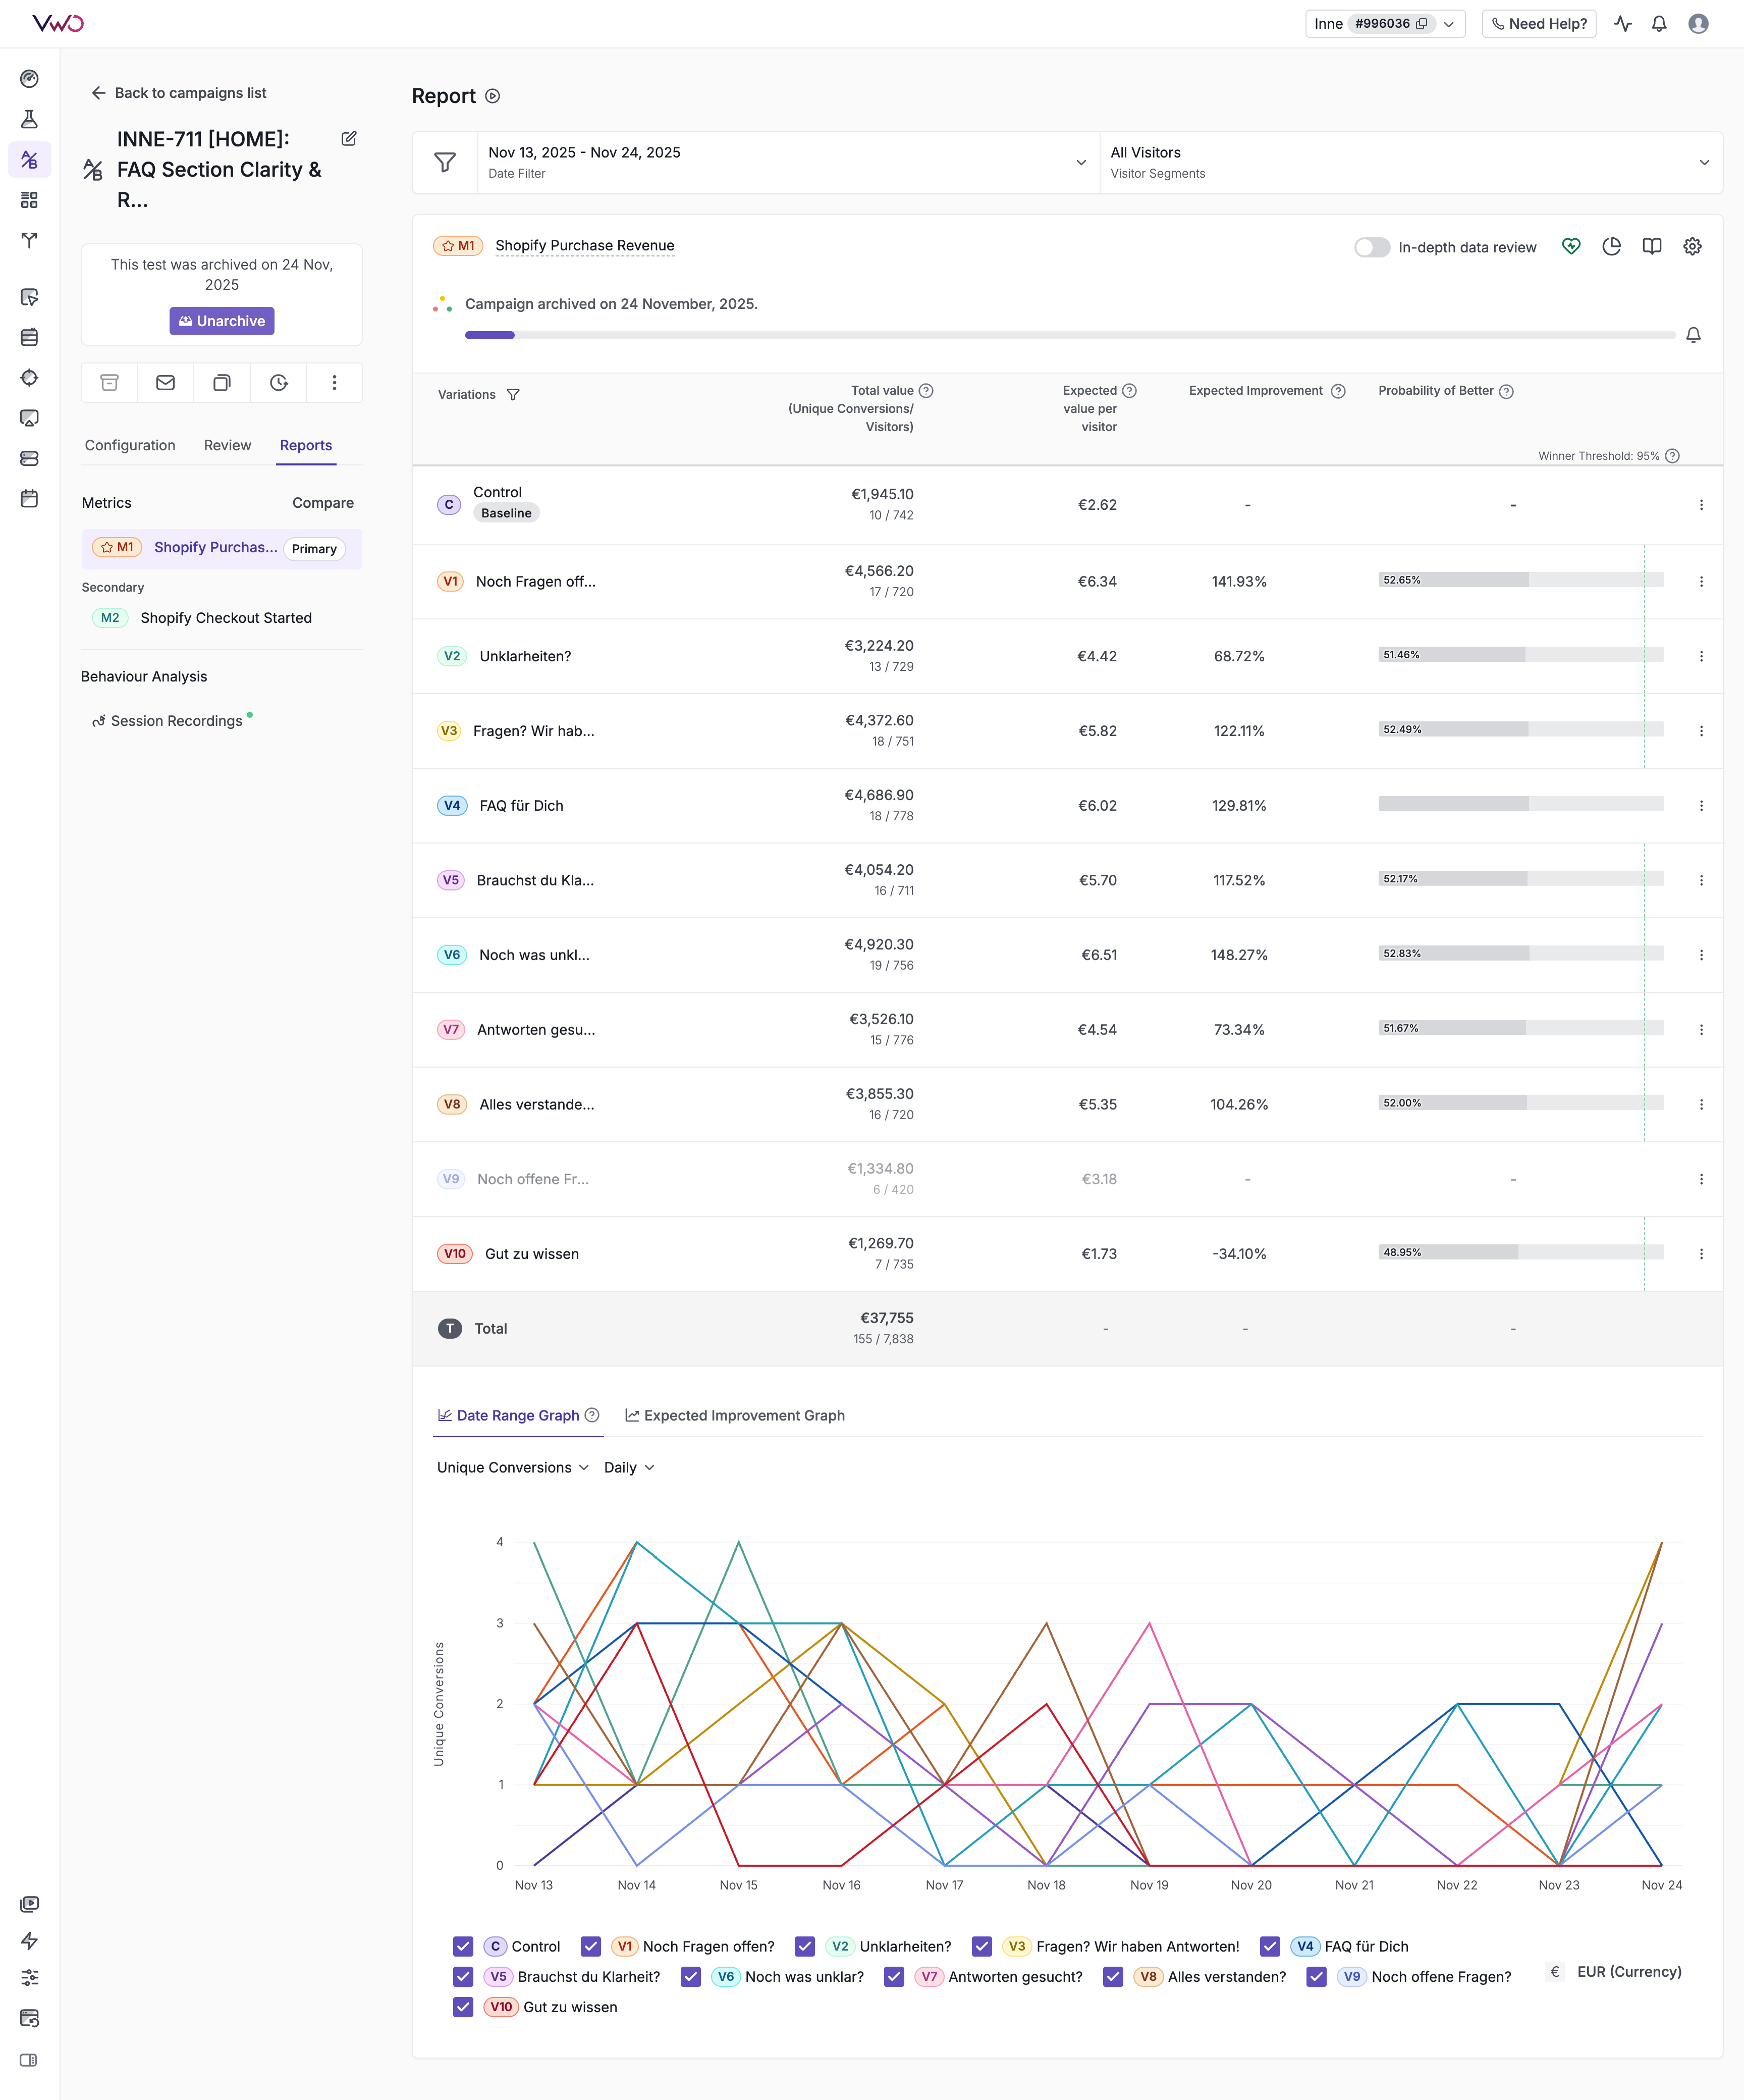Uncheck the Control graph legend checkbox

(463, 1946)
